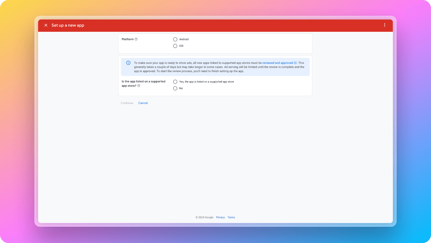Screen dimensions: 431x243
Task: Click the 'Set up a new app' title
Action: pos(68,25)
